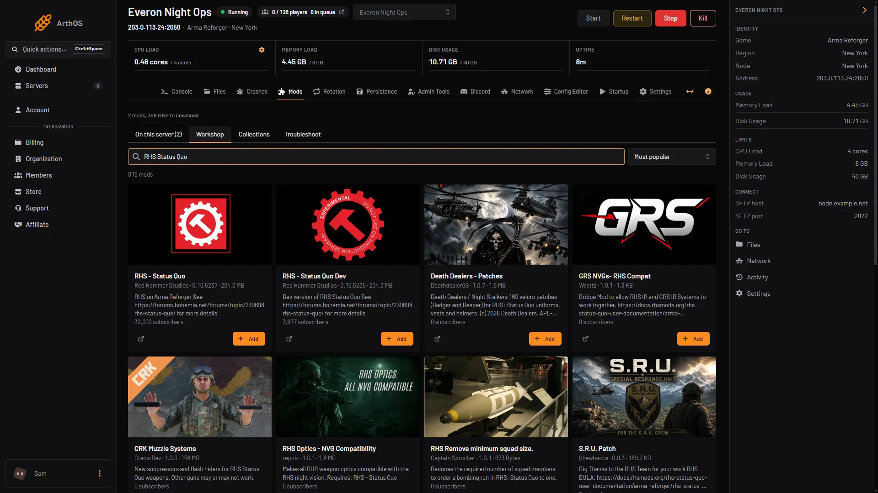This screenshot has width=878, height=493.
Task: Open the Most popular sort dropdown
Action: (x=672, y=157)
